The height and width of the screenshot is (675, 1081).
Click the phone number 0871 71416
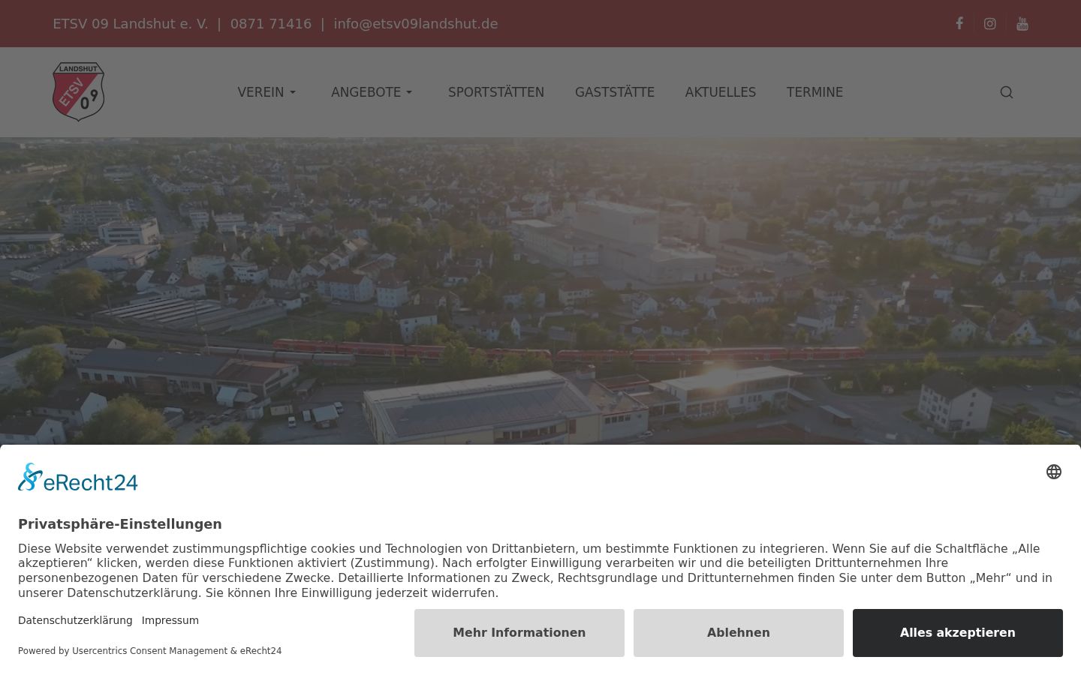pyautogui.click(x=271, y=24)
